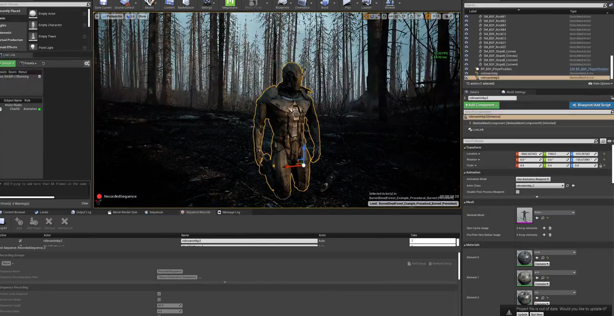
Task: Open View Options in World Outliner
Action: point(600,84)
